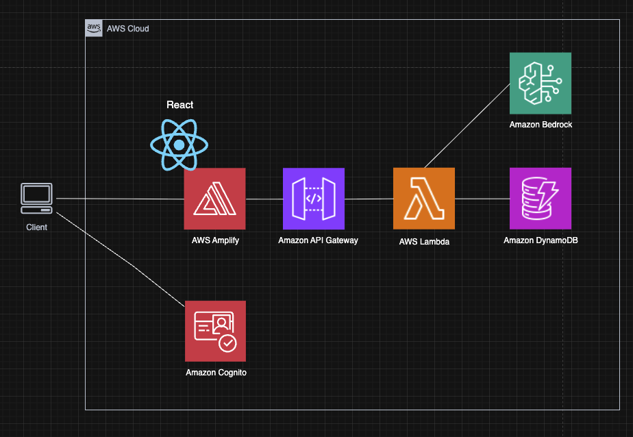The height and width of the screenshot is (437, 633).
Task: Select the AWS Amplify icon
Action: 215,199
